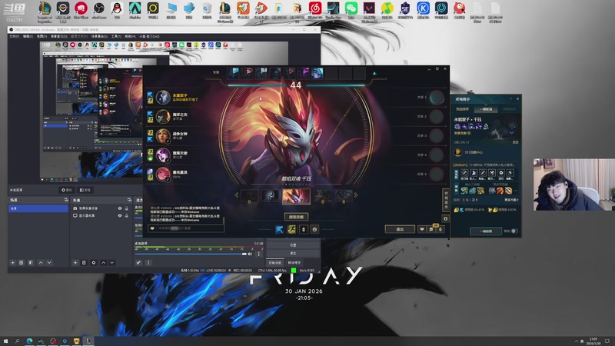Add a new scene with OBS plus button
Image resolution: width=615 pixels, height=346 pixels.
12,262
